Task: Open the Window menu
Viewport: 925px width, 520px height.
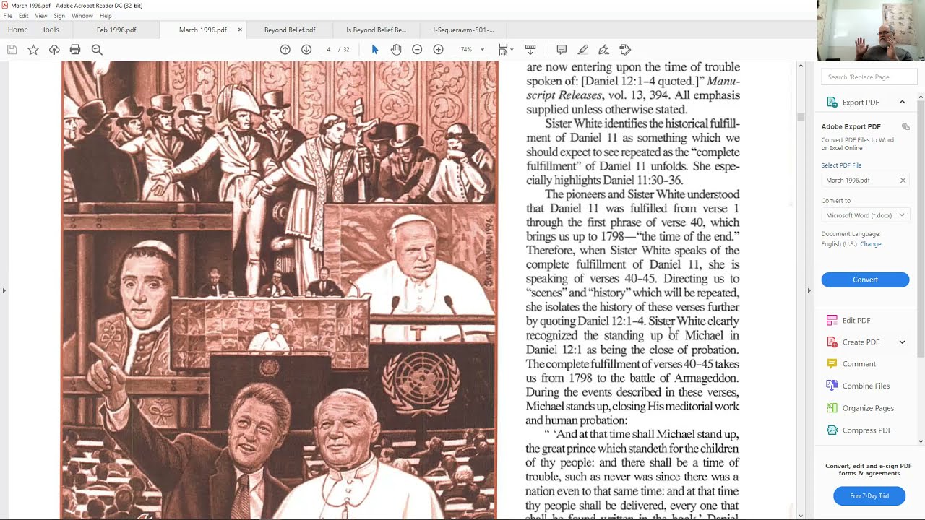Action: pyautogui.click(x=82, y=16)
